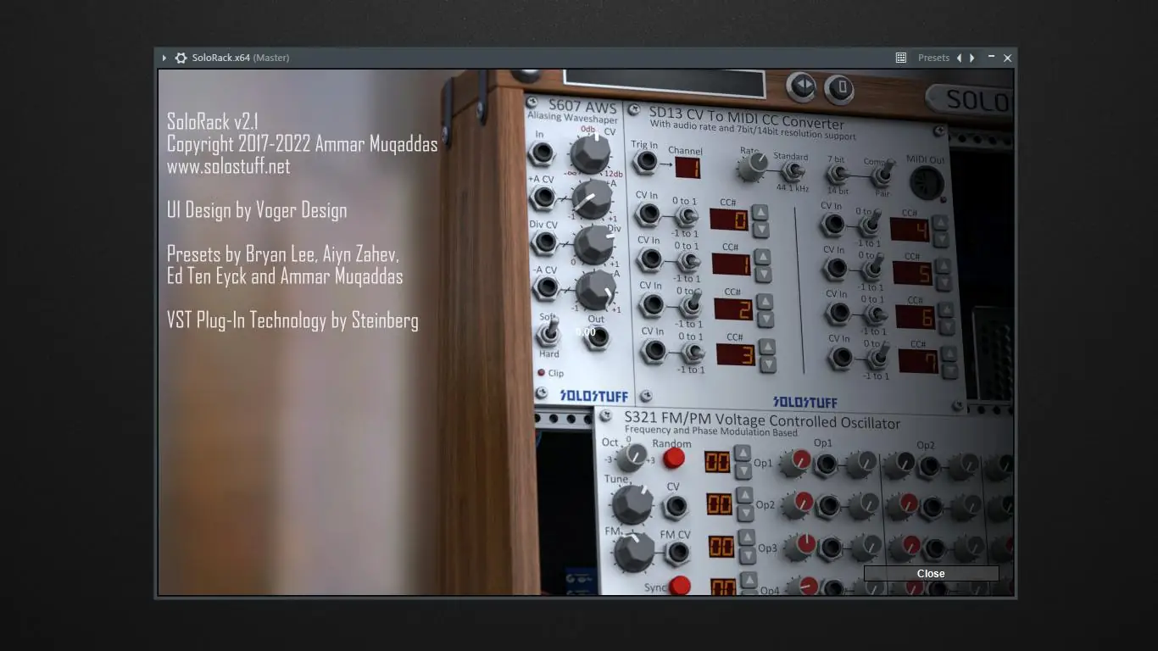The width and height of the screenshot is (1158, 651).
Task: Click the grid icon beside Presets
Action: [x=901, y=58]
